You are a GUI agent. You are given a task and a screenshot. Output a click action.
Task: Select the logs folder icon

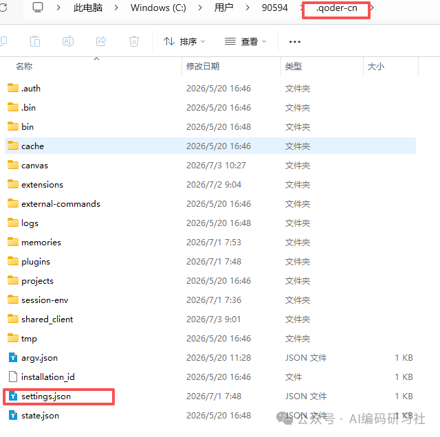tap(13, 223)
